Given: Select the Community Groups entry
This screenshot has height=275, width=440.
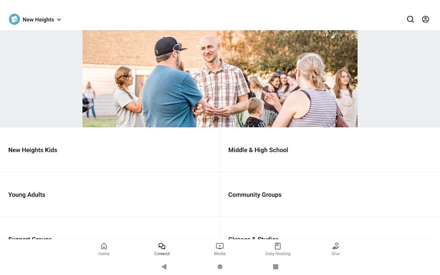Looking at the screenshot, I should point(330,195).
